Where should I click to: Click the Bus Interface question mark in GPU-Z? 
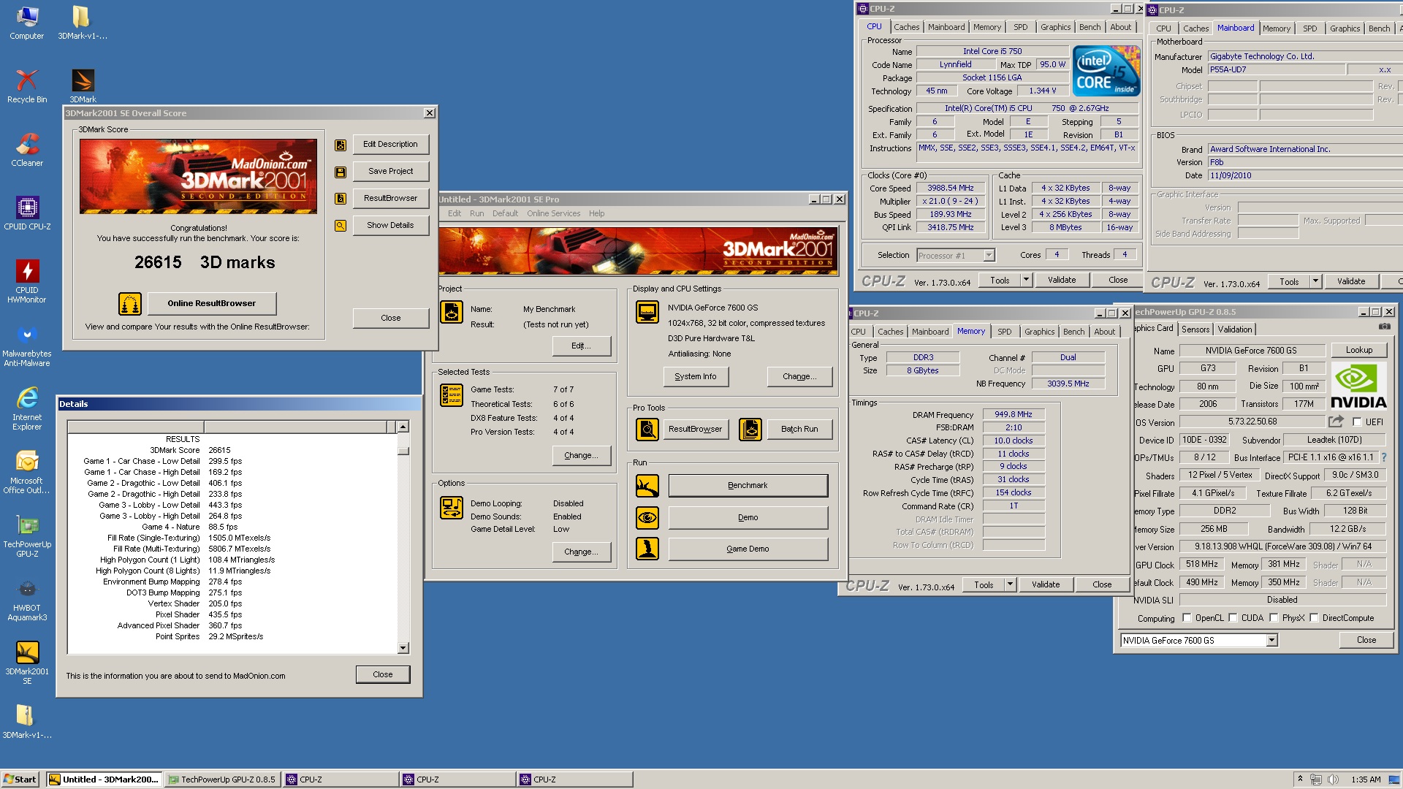point(1383,458)
